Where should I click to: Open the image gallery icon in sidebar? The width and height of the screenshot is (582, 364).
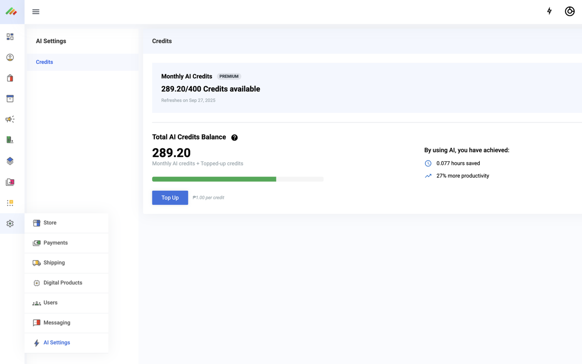(10, 182)
